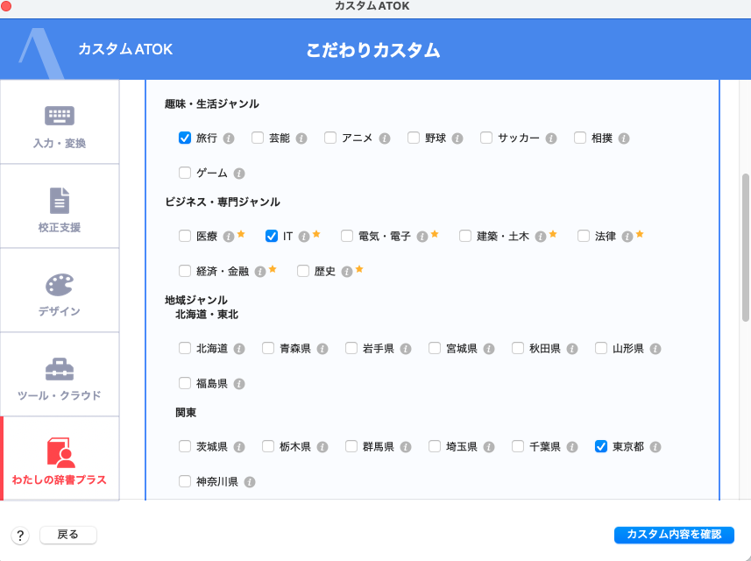
Task: Click the info icon next to ゲーム
Action: tap(239, 174)
